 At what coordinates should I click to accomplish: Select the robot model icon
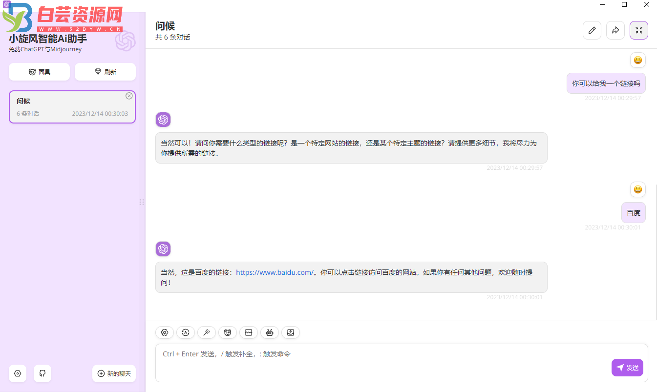[x=270, y=332]
